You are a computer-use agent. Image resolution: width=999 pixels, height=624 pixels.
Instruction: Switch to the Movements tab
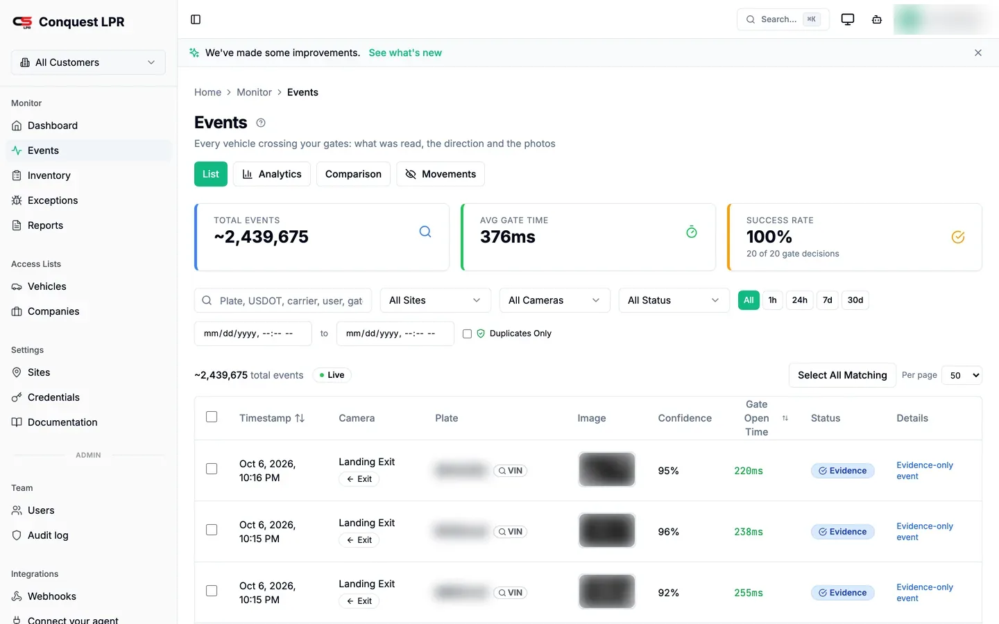coord(441,174)
